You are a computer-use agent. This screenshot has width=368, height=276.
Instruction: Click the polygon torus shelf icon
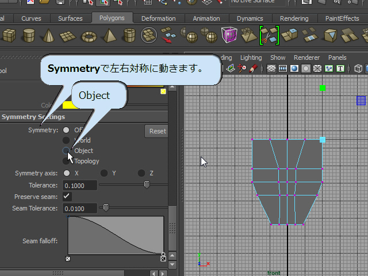coord(89,36)
